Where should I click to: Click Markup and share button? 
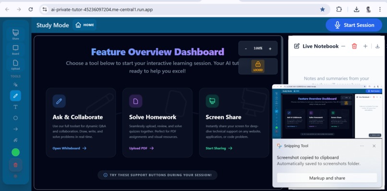(x=327, y=178)
